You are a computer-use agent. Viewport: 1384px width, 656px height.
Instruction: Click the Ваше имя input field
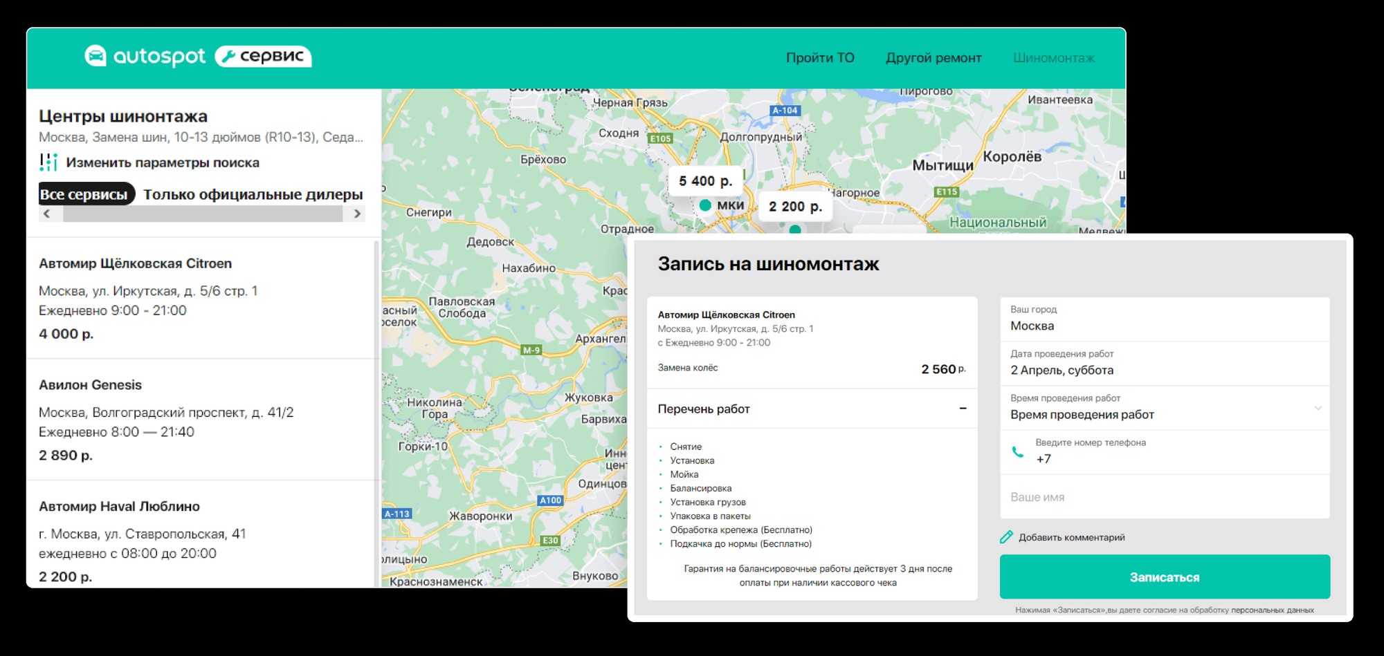[x=1165, y=497]
